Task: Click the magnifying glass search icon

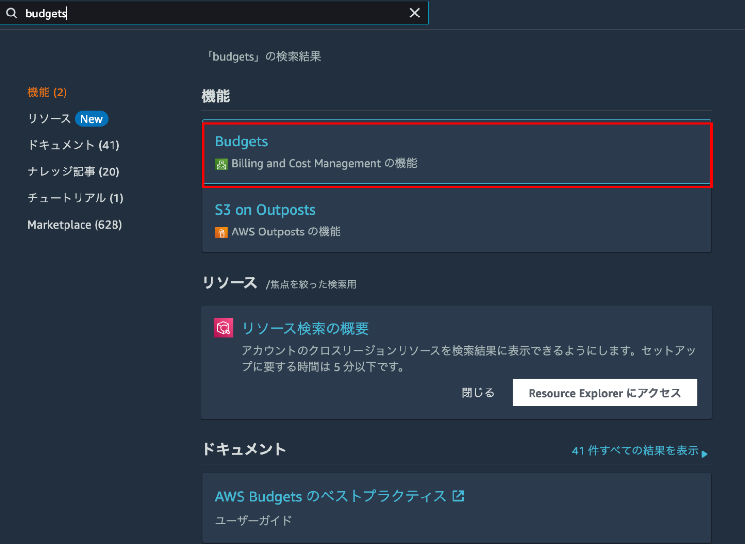Action: pos(12,13)
